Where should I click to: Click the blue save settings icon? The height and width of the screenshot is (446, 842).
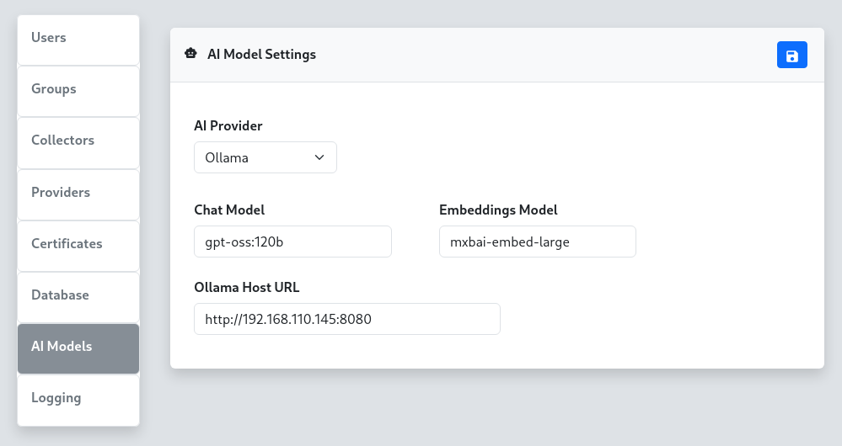(x=792, y=56)
